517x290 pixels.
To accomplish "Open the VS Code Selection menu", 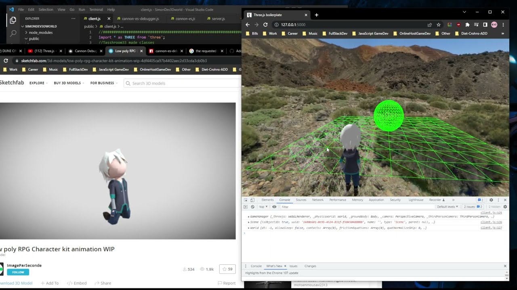I will (46, 9).
